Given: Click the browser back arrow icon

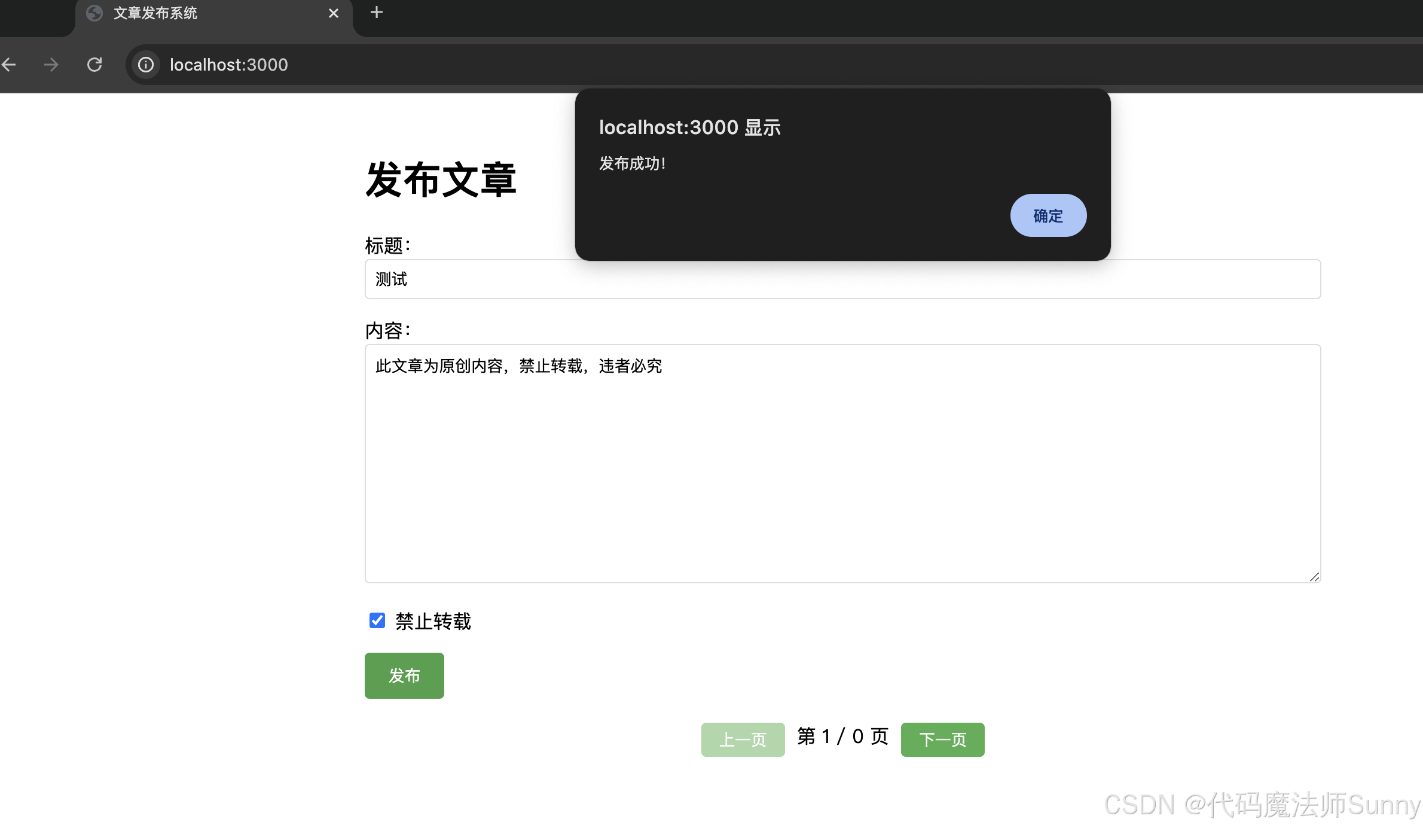Looking at the screenshot, I should point(9,64).
